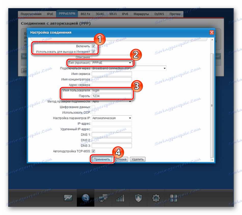Toggle the 'Включить' checkbox
This screenshot has height=215, width=242.
(93, 46)
